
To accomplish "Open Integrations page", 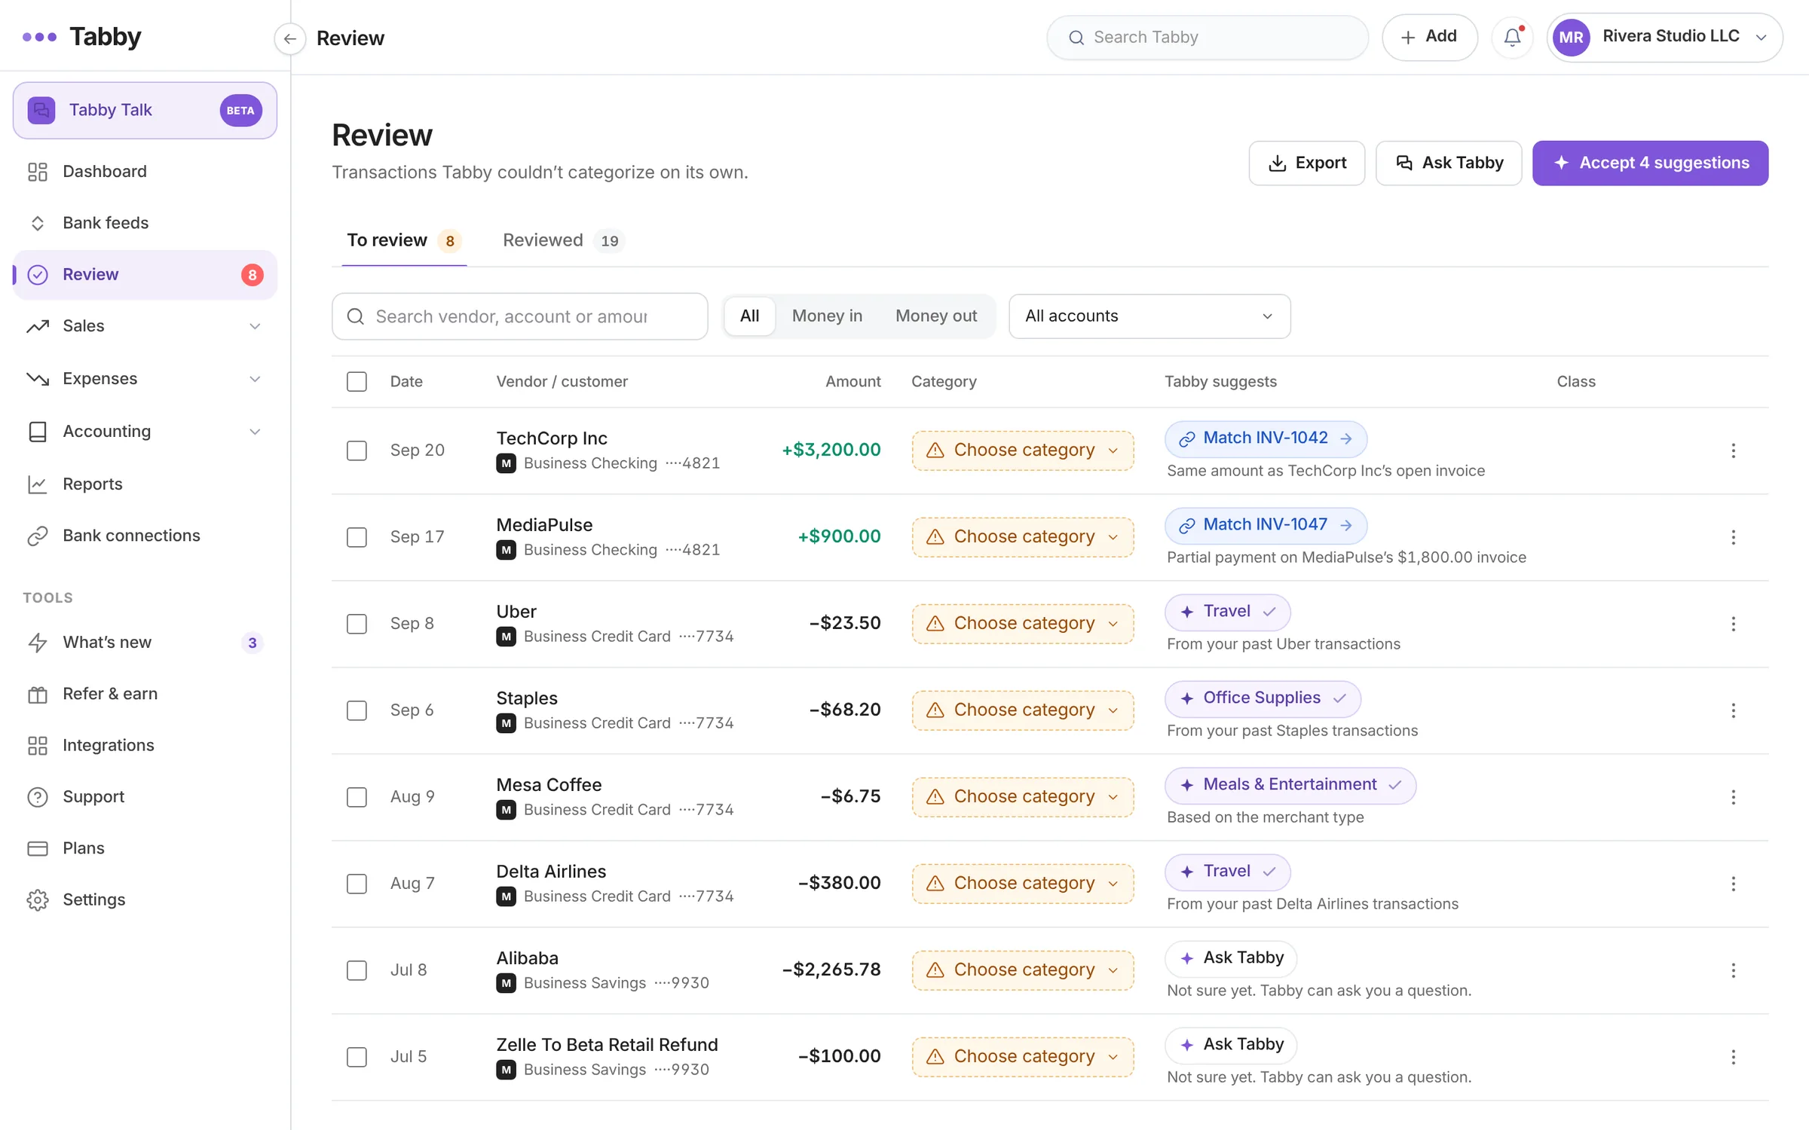I will coord(145,745).
